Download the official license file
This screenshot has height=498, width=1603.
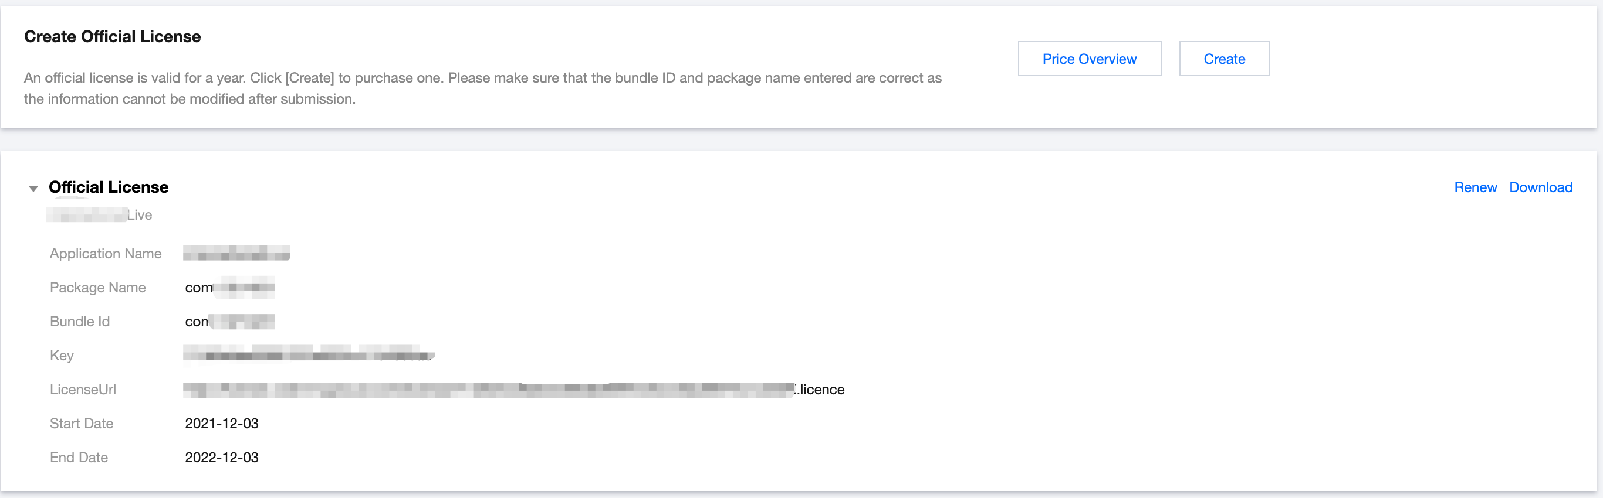(1540, 187)
